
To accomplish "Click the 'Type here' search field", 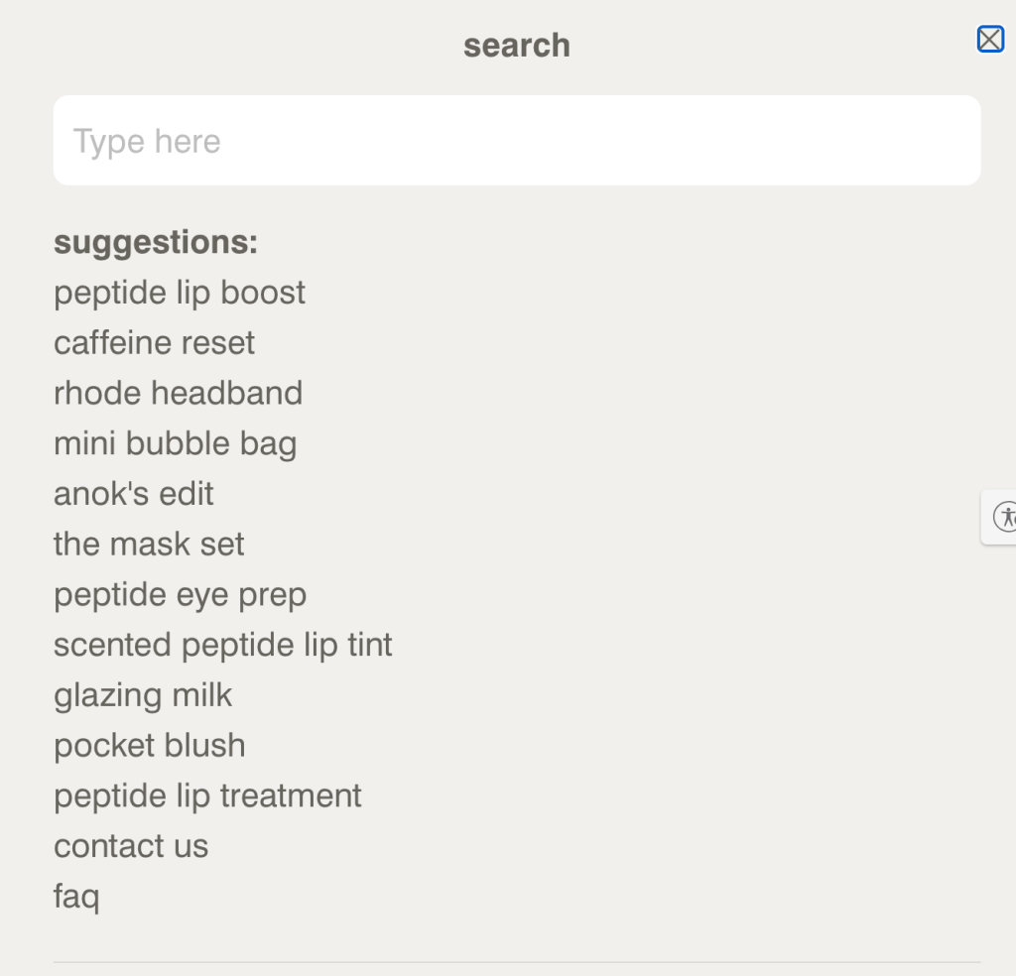I will pyautogui.click(x=516, y=141).
